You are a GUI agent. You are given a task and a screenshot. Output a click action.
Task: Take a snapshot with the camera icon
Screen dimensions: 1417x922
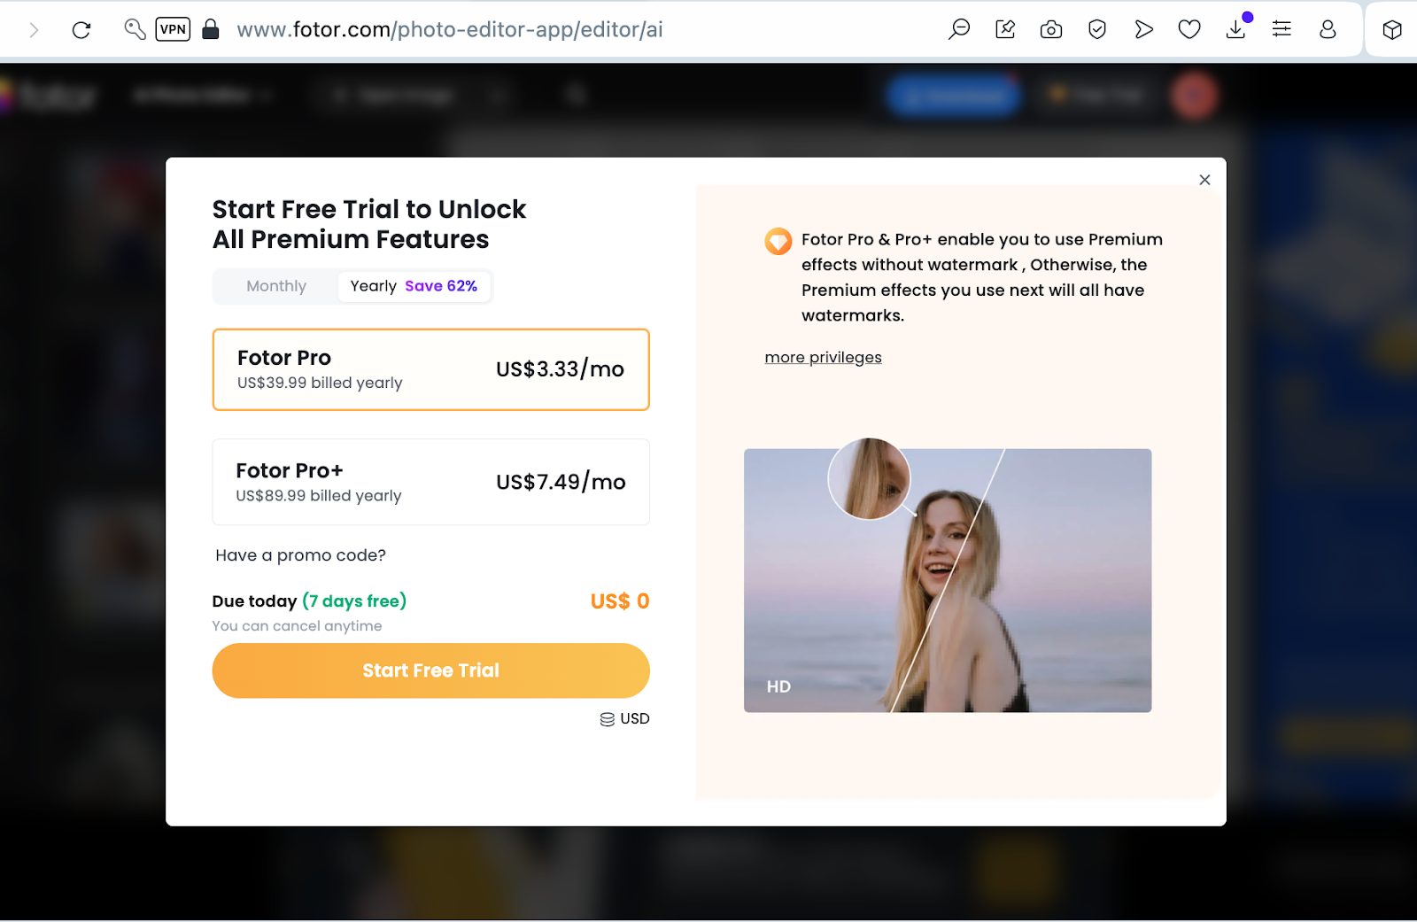(1051, 30)
